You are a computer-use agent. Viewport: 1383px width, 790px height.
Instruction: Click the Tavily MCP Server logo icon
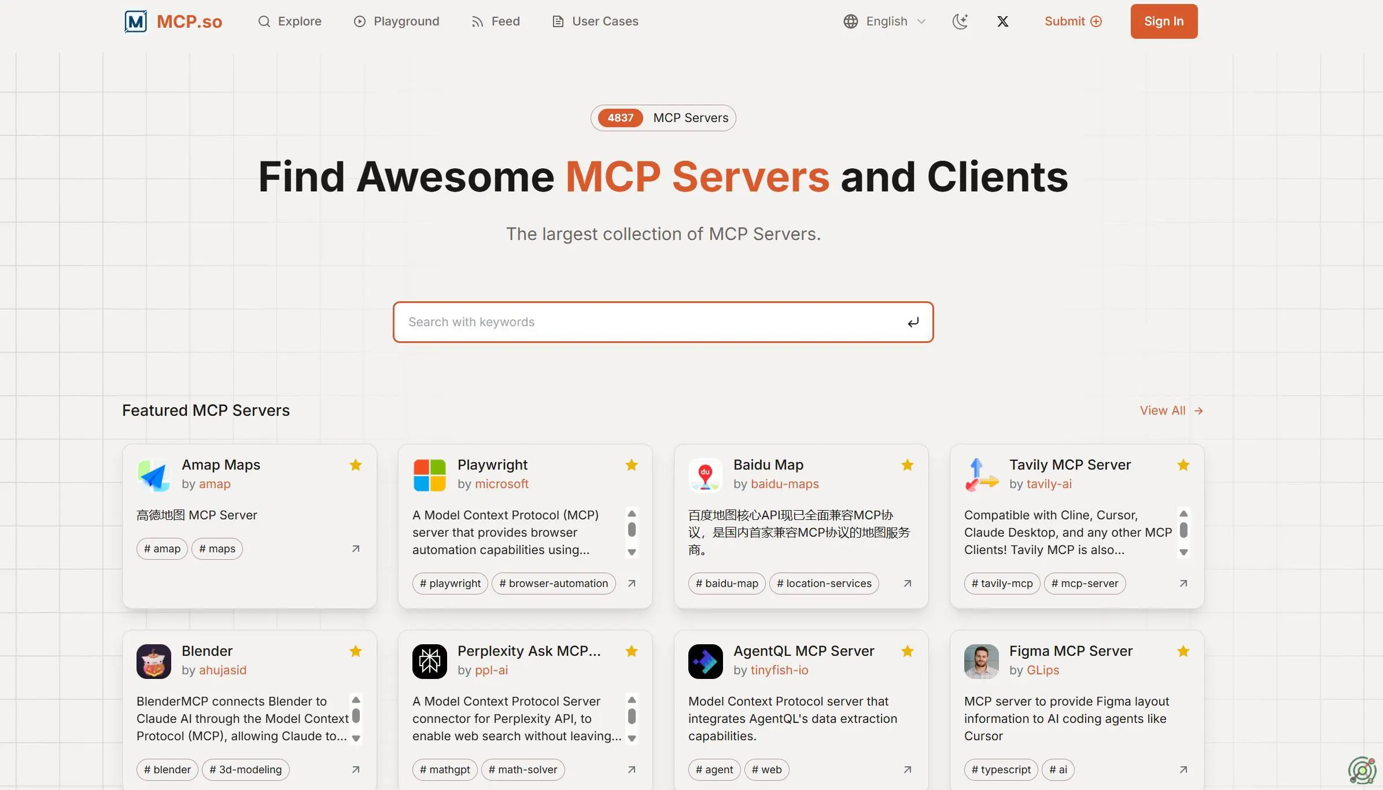[982, 475]
